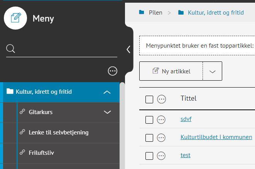255x169 pixels.
Task: Select Friluftsliv menu item
Action: 41,153
